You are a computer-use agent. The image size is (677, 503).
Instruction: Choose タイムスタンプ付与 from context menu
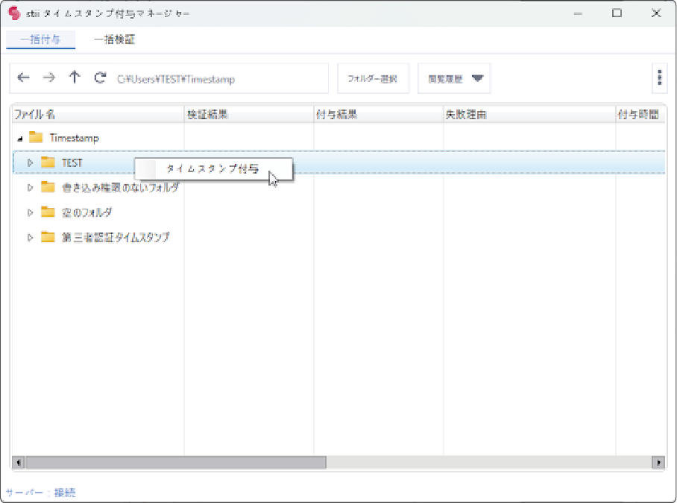212,169
